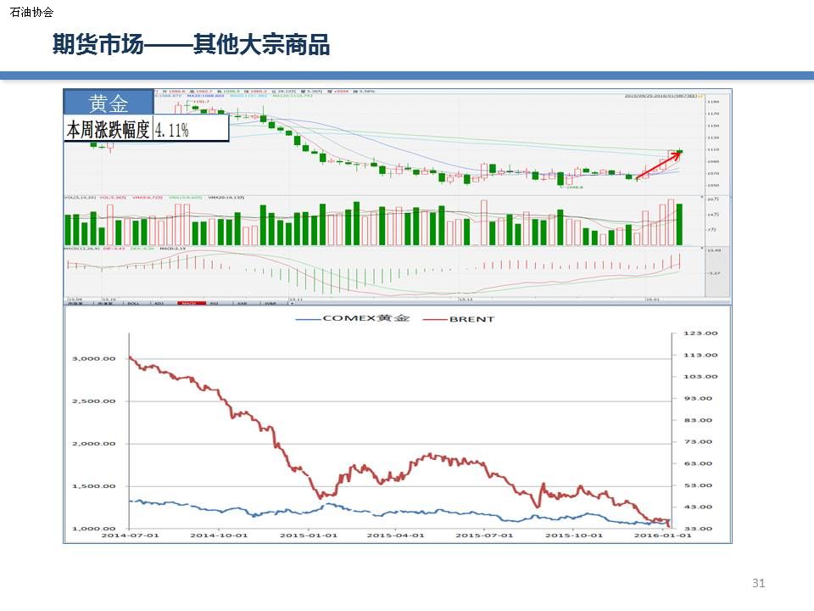814x611 pixels.
Task: Click the 43.00 right axis label
Action: [x=698, y=507]
